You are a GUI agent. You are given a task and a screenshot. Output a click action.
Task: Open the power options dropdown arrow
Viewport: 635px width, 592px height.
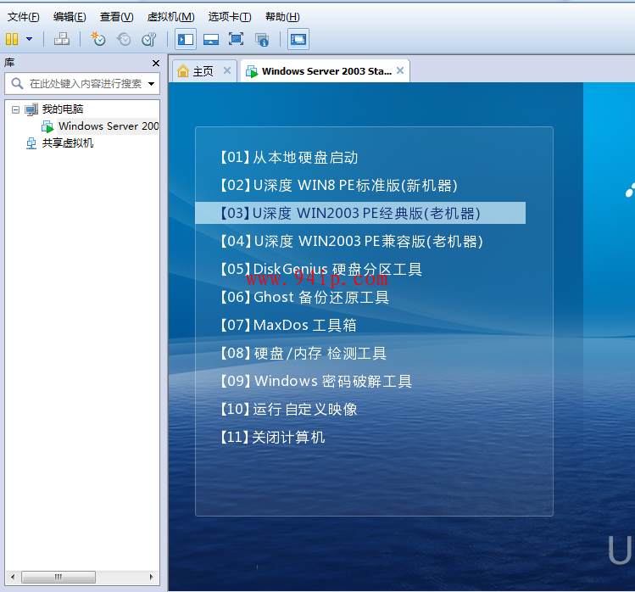[x=29, y=39]
